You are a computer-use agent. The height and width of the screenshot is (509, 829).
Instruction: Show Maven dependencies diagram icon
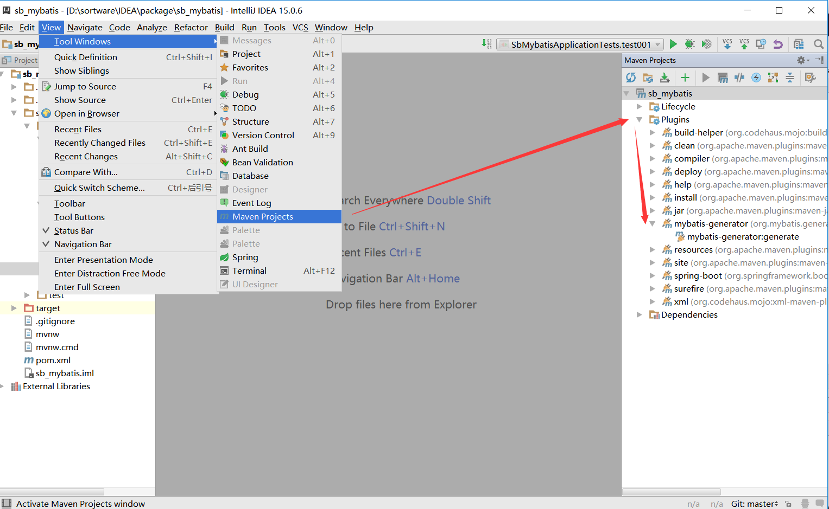(x=773, y=78)
